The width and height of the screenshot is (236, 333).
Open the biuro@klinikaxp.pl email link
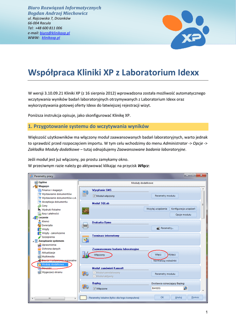click(x=55, y=33)
